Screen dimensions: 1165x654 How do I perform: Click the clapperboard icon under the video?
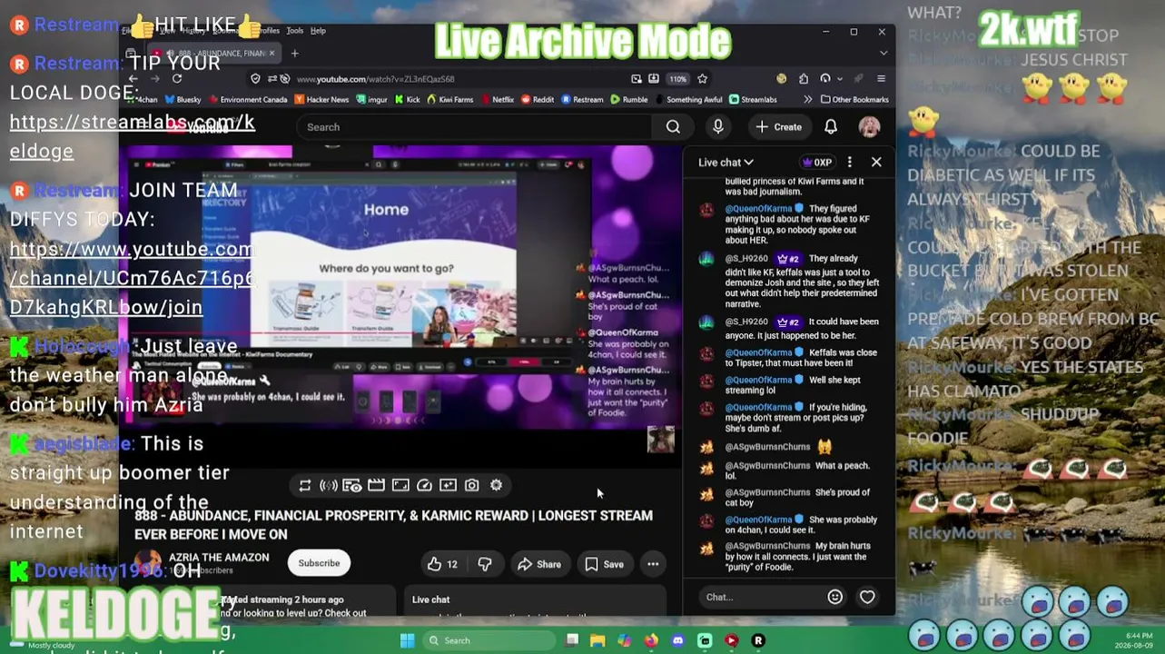point(376,485)
